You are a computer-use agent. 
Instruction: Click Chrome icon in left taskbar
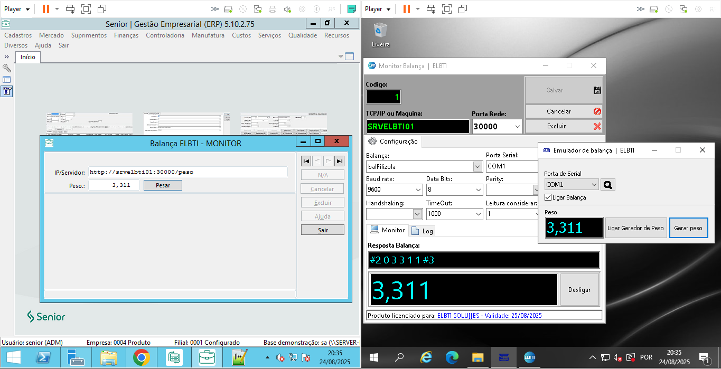(141, 358)
